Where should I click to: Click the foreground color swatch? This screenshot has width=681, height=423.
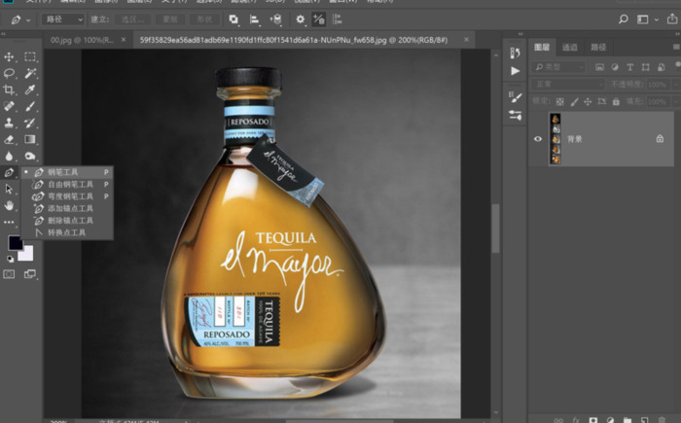tap(15, 243)
